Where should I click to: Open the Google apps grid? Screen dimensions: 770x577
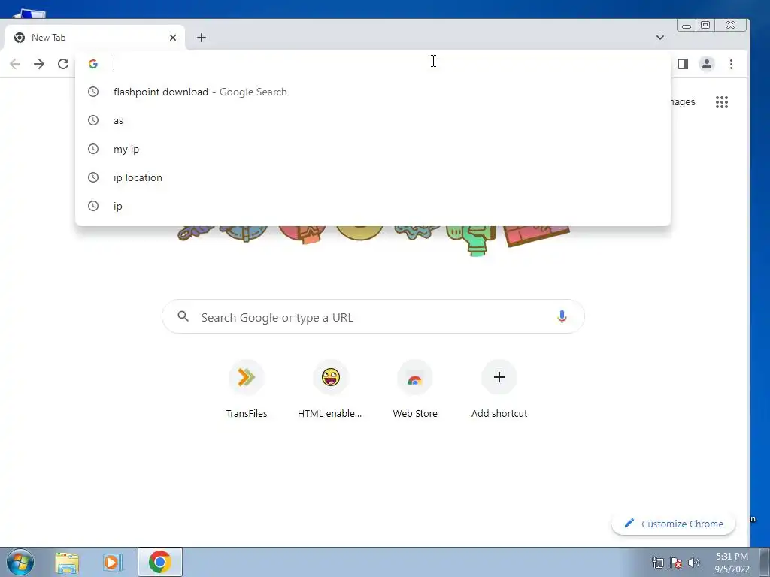[x=721, y=102]
